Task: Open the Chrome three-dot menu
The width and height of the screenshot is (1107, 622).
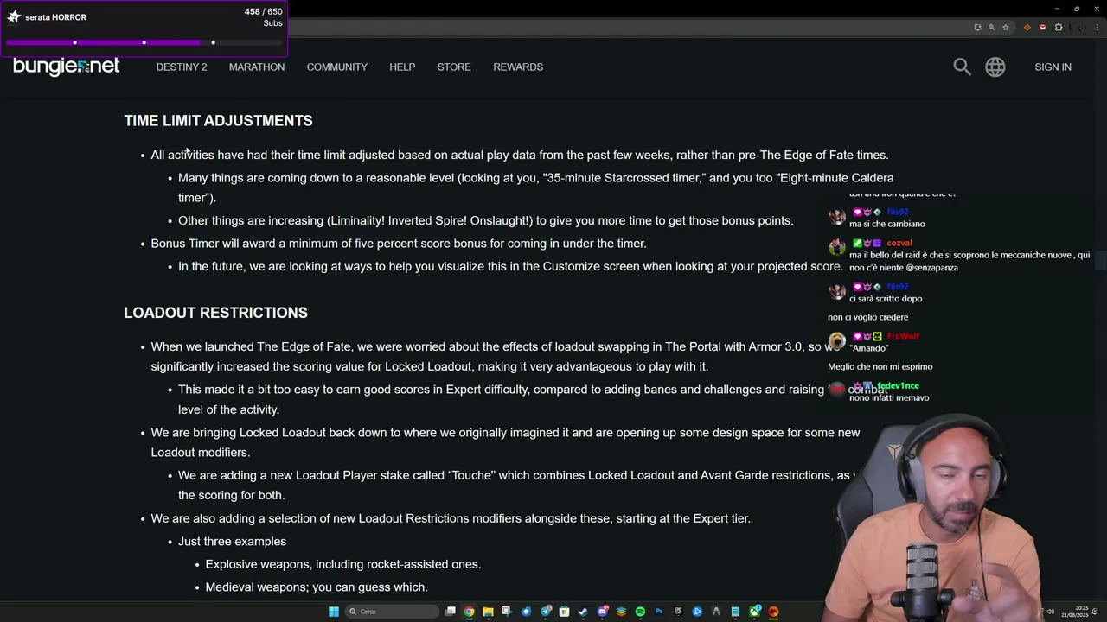Action: click(1097, 28)
